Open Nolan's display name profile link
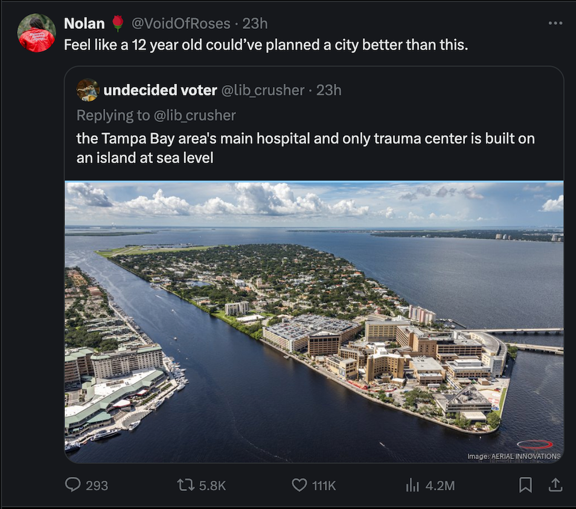This screenshot has height=509, width=576. [84, 24]
